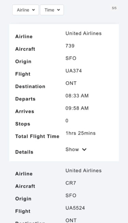Click the second United Airlines value
The width and height of the screenshot is (128, 223).
[x=84, y=171]
